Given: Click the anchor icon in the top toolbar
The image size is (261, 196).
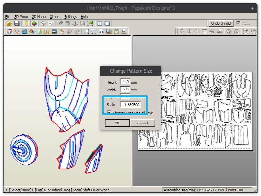Looking at the screenshot, I should coord(75,24).
